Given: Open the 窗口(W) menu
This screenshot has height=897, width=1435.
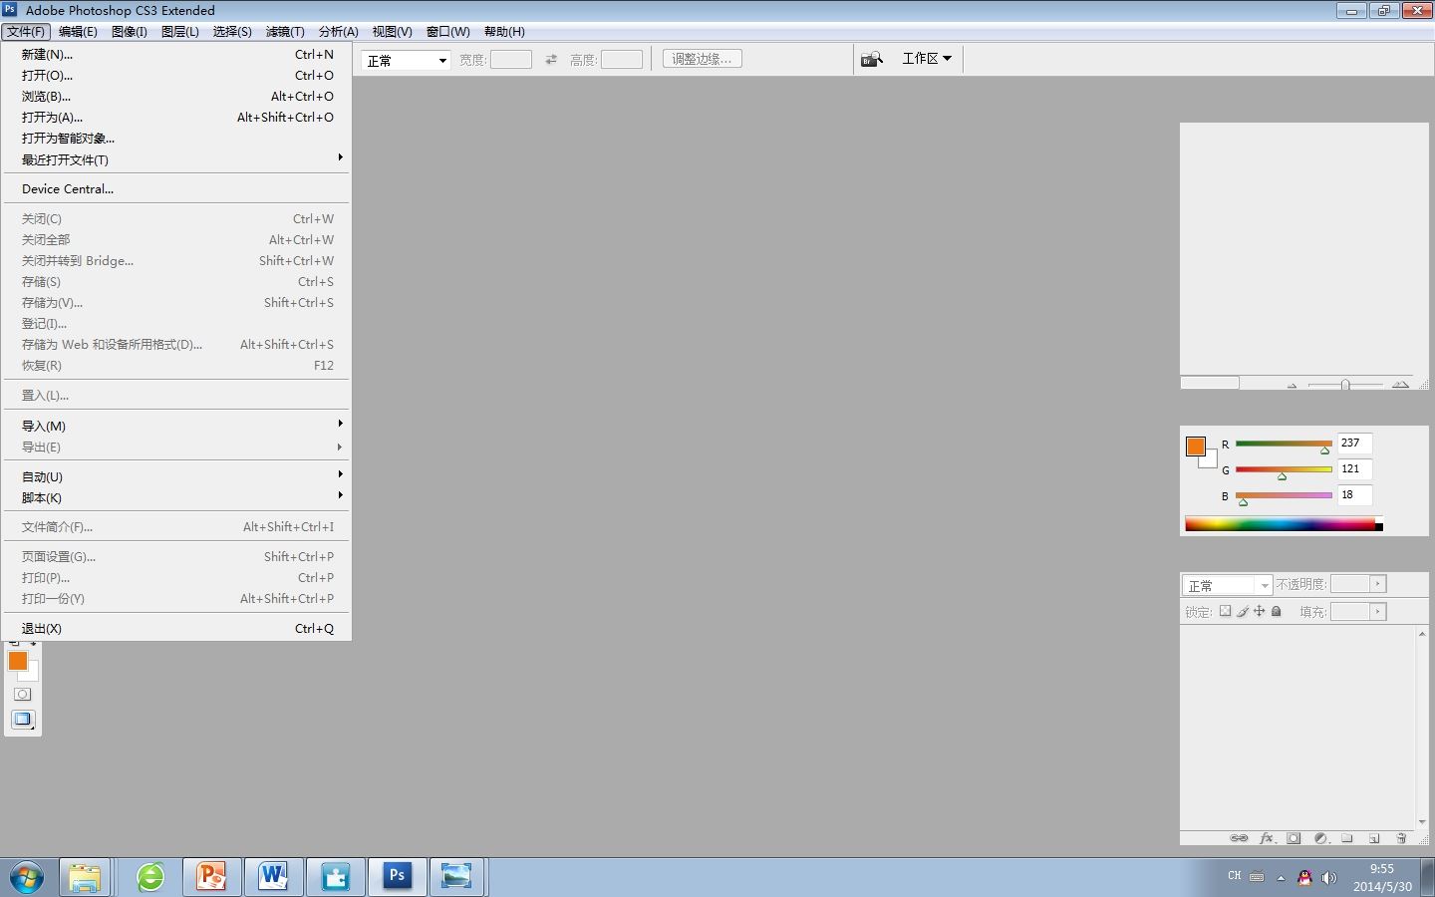Looking at the screenshot, I should click(x=447, y=32).
